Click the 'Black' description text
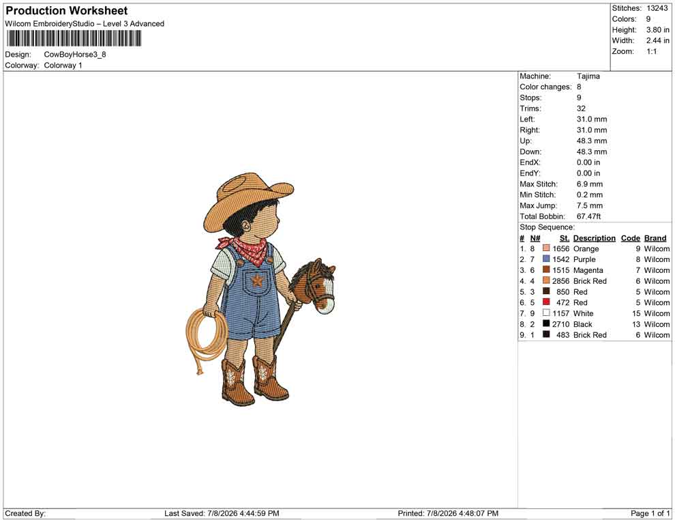The image size is (675, 520). point(583,324)
